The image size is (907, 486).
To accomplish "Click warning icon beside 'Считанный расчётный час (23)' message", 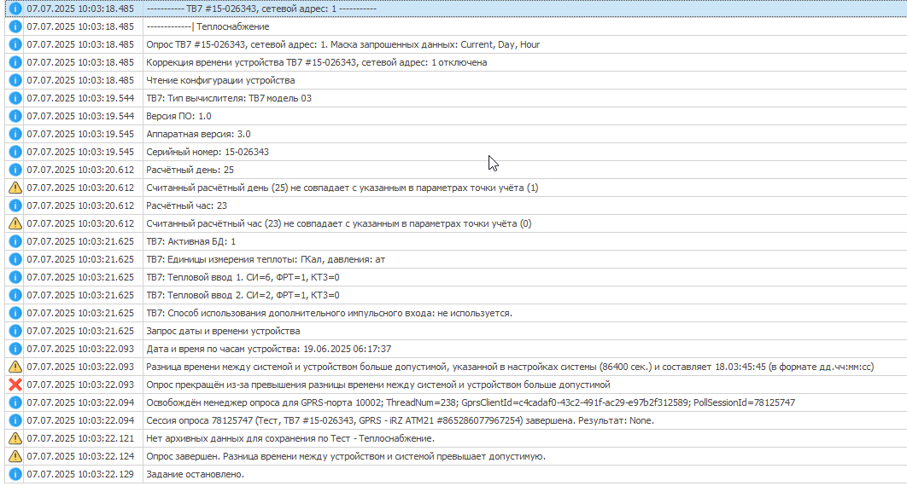I will click(15, 223).
